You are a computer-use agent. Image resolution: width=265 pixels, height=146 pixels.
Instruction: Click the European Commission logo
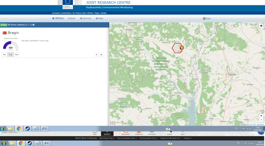68,4
